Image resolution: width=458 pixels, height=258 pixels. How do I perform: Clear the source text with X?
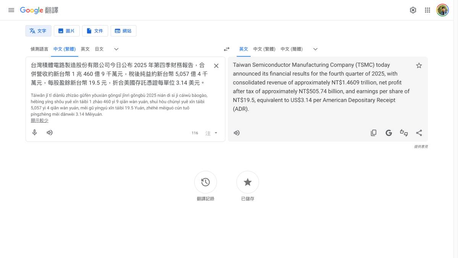(x=216, y=66)
